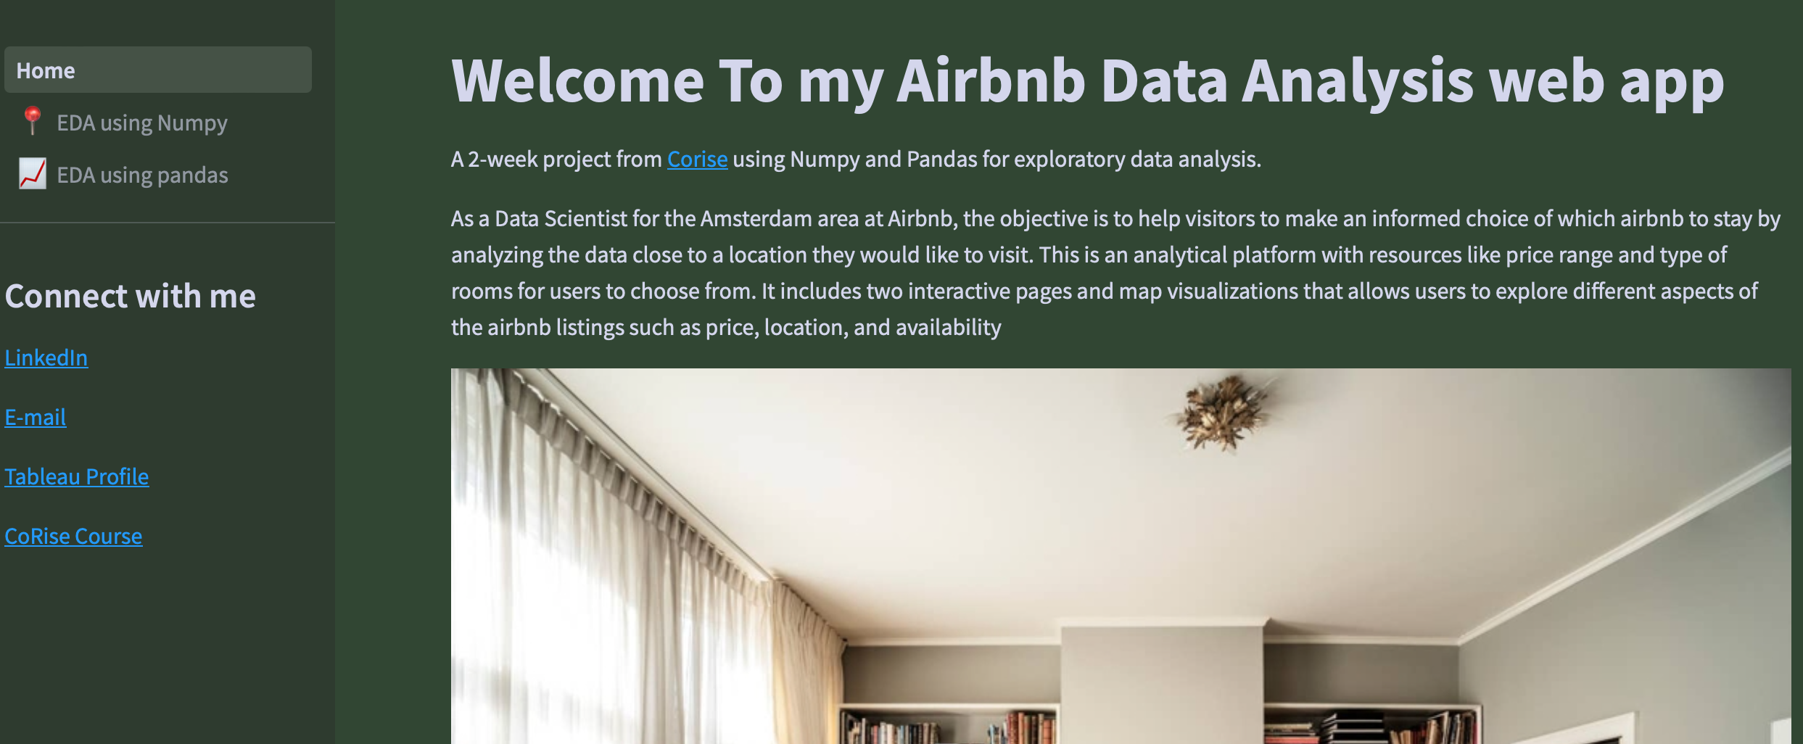Click the E-mail link

[36, 417]
